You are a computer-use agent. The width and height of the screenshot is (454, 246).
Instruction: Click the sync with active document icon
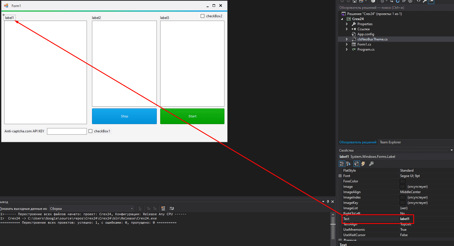pyautogui.click(x=391, y=1)
